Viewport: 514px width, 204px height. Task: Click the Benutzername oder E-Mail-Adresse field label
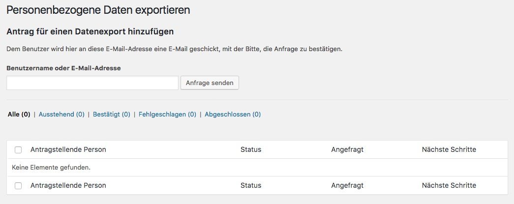point(63,68)
